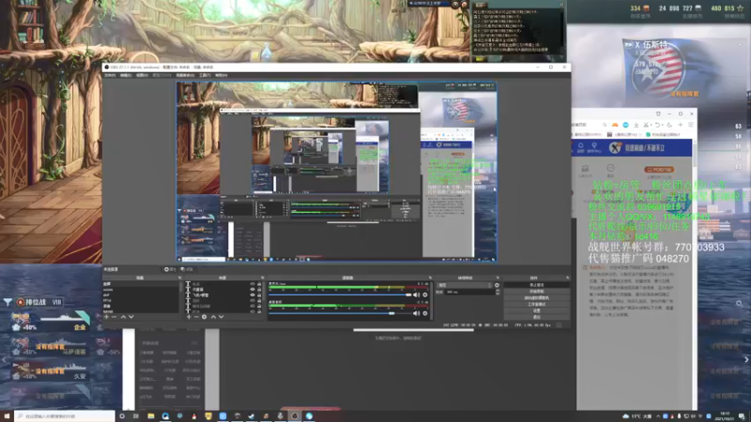Open 设置 button in OBS Controls
This screenshot has width=751, height=422.
pos(536,310)
